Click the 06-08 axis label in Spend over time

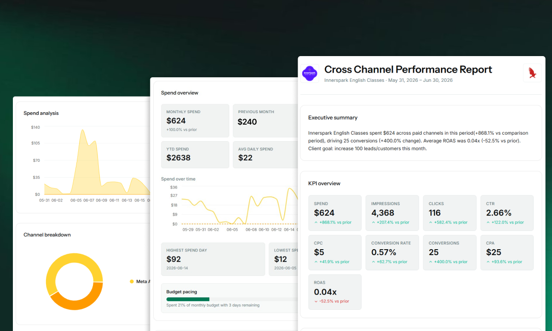click(251, 229)
